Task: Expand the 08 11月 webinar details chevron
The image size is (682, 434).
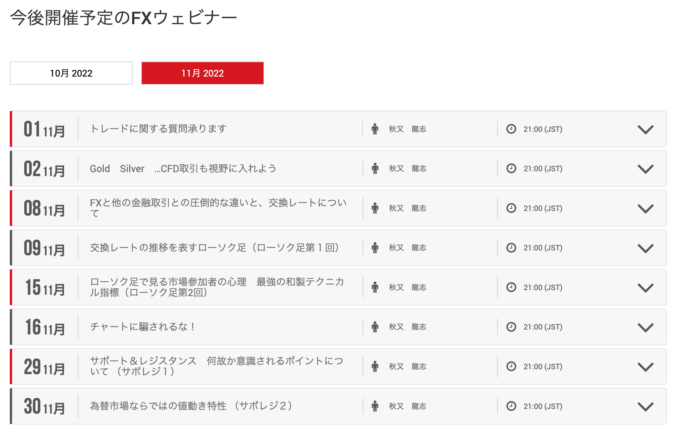Action: (645, 209)
